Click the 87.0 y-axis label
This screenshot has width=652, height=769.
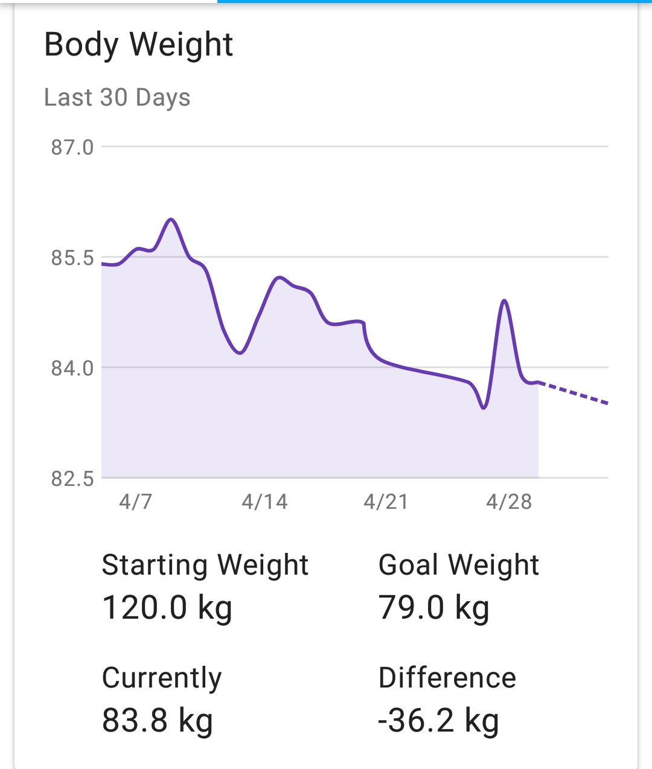click(72, 147)
